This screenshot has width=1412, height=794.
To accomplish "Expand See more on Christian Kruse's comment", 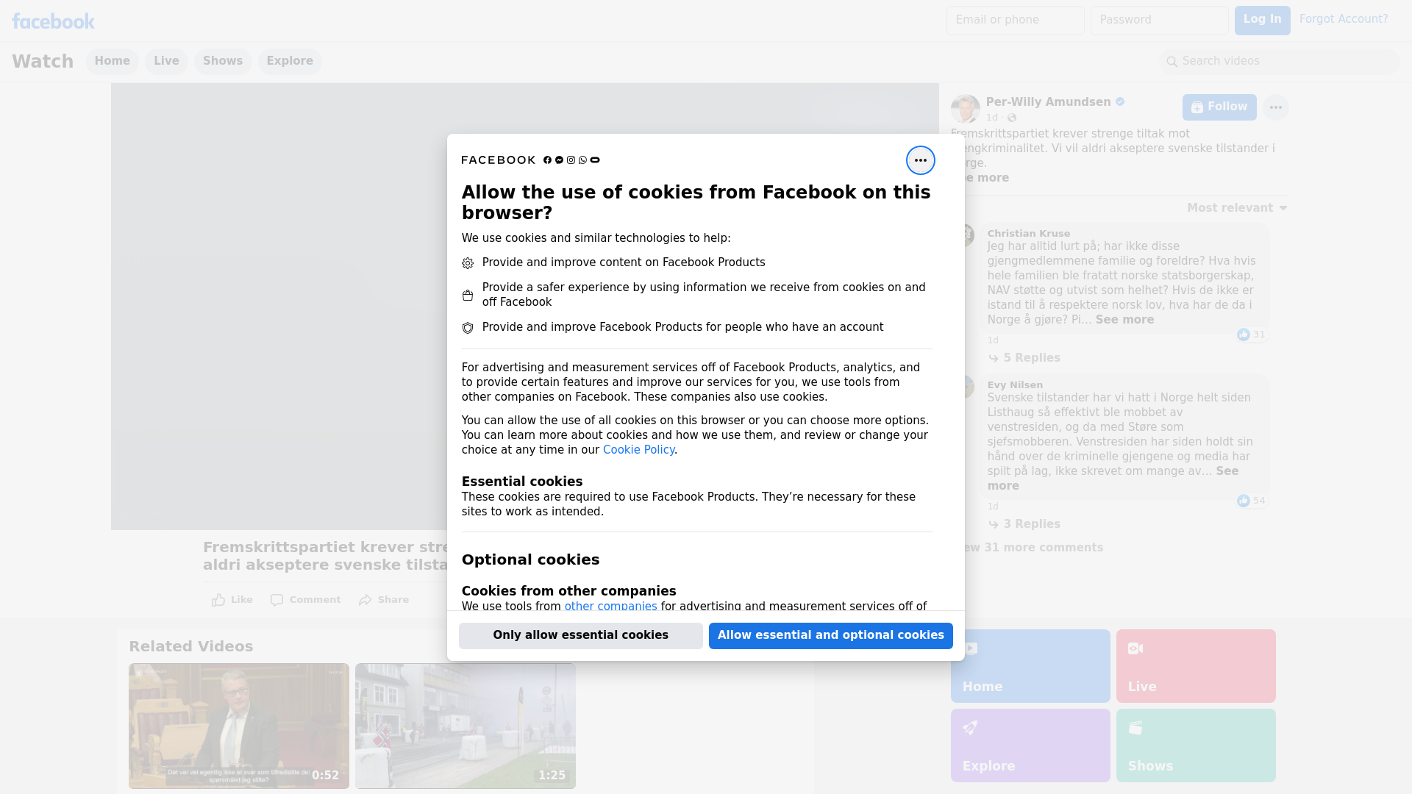I will 1124,320.
